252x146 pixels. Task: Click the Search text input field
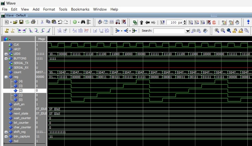[x=169, y=31]
